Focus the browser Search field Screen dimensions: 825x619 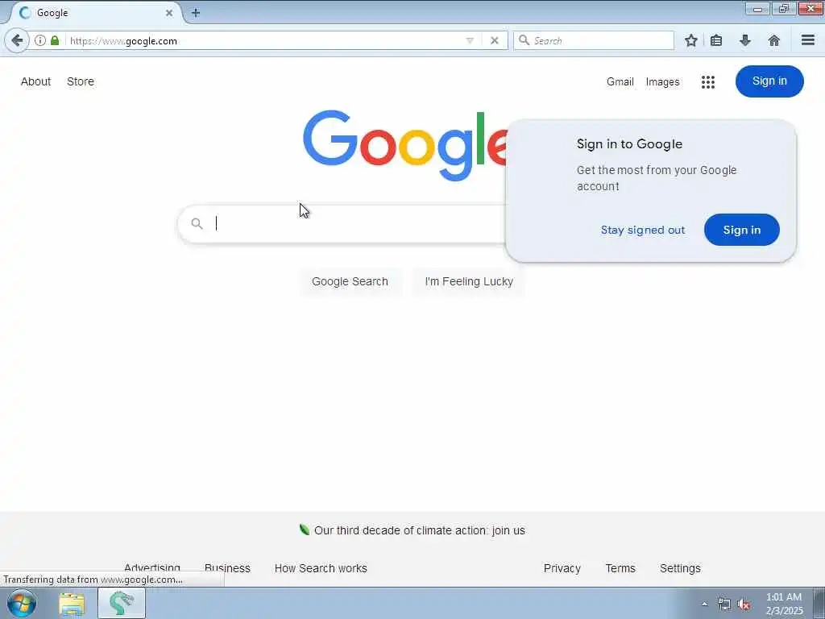[x=594, y=40]
